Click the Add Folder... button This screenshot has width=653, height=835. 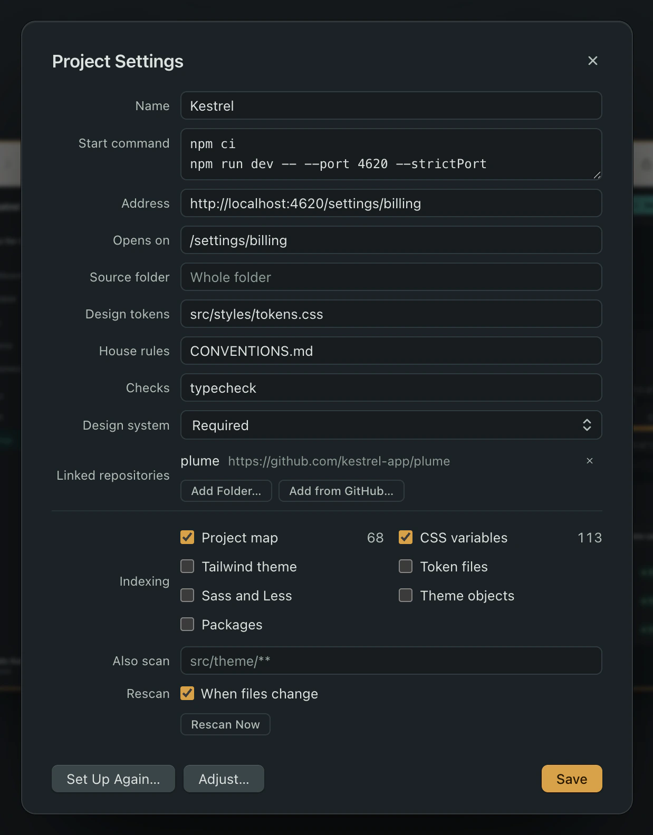(226, 491)
